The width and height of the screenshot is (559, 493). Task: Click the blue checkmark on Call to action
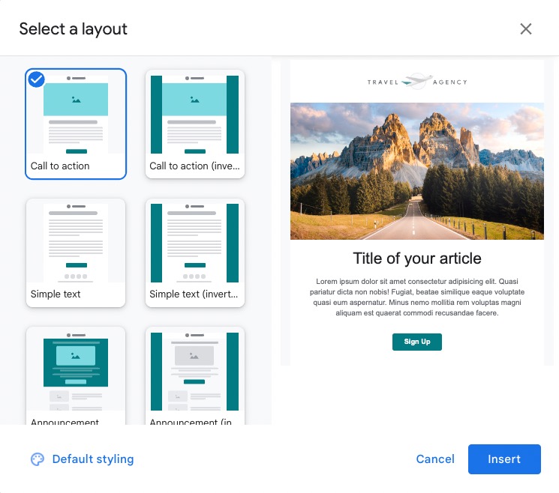(x=36, y=79)
